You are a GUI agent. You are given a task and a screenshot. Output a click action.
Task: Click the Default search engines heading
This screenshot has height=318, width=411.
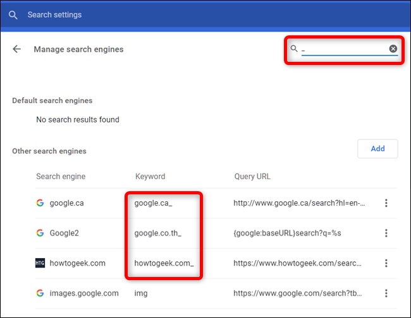point(52,101)
